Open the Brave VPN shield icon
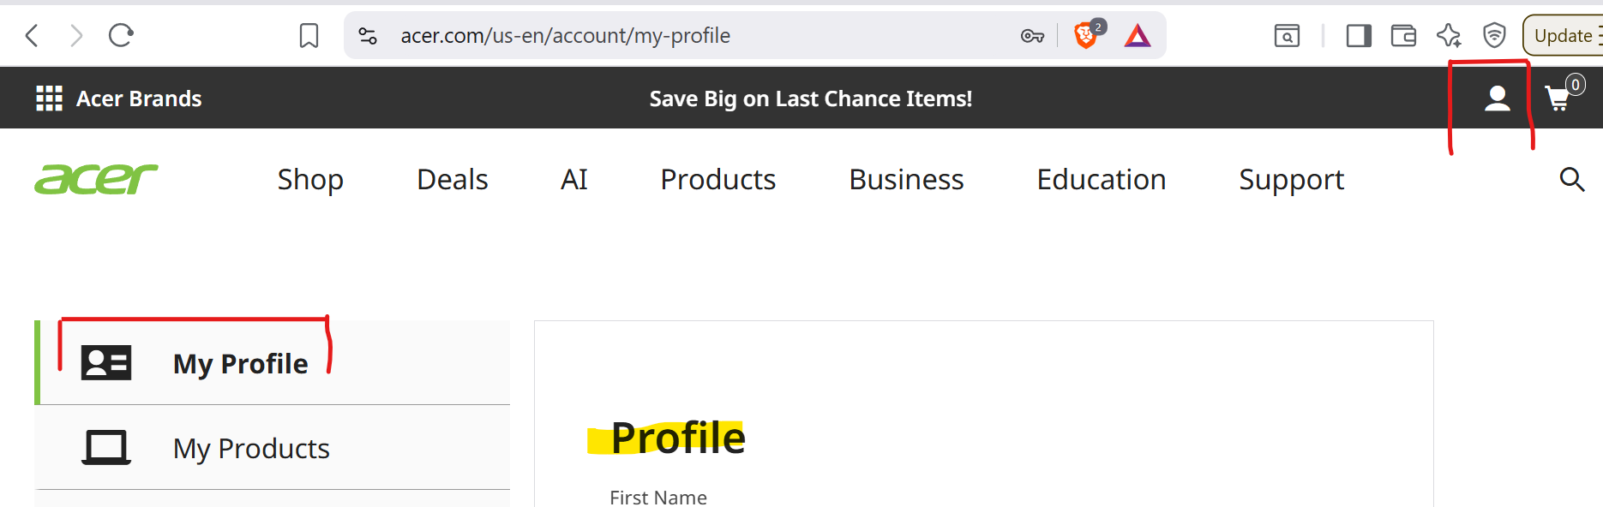This screenshot has width=1603, height=507. pyautogui.click(x=1494, y=36)
